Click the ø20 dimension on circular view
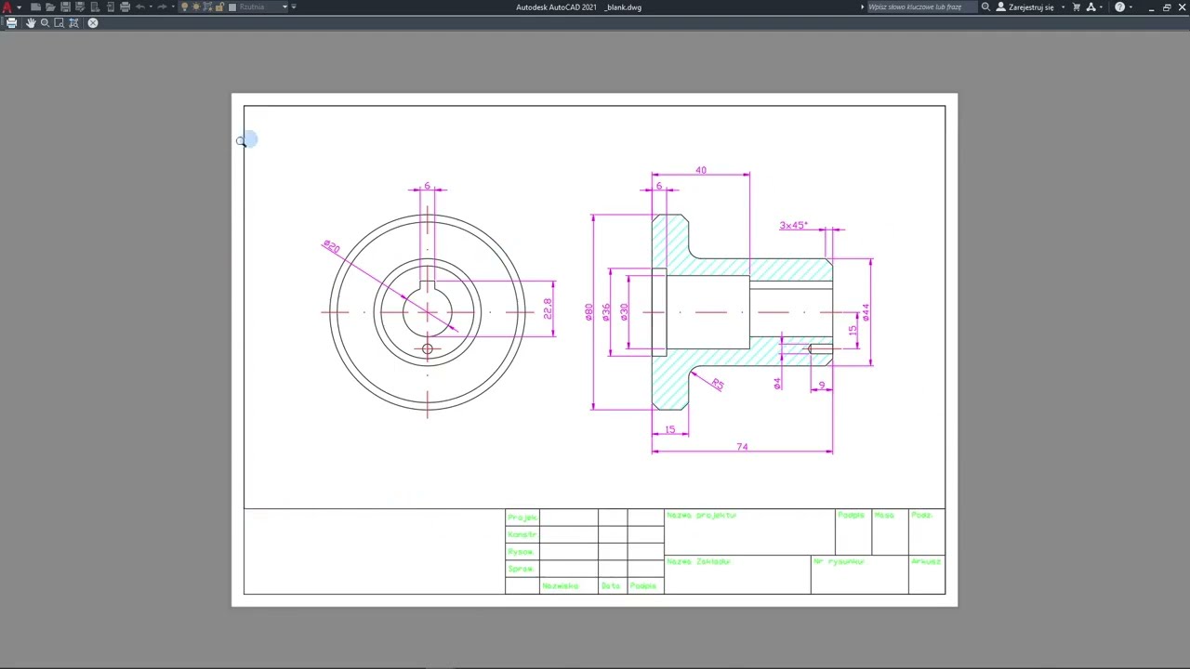 [331, 246]
